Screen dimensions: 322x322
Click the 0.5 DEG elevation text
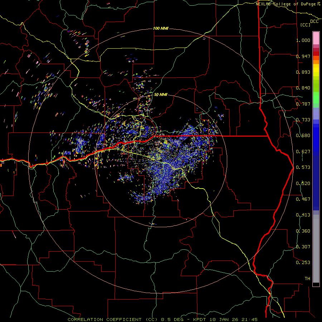pyautogui.click(x=172, y=319)
